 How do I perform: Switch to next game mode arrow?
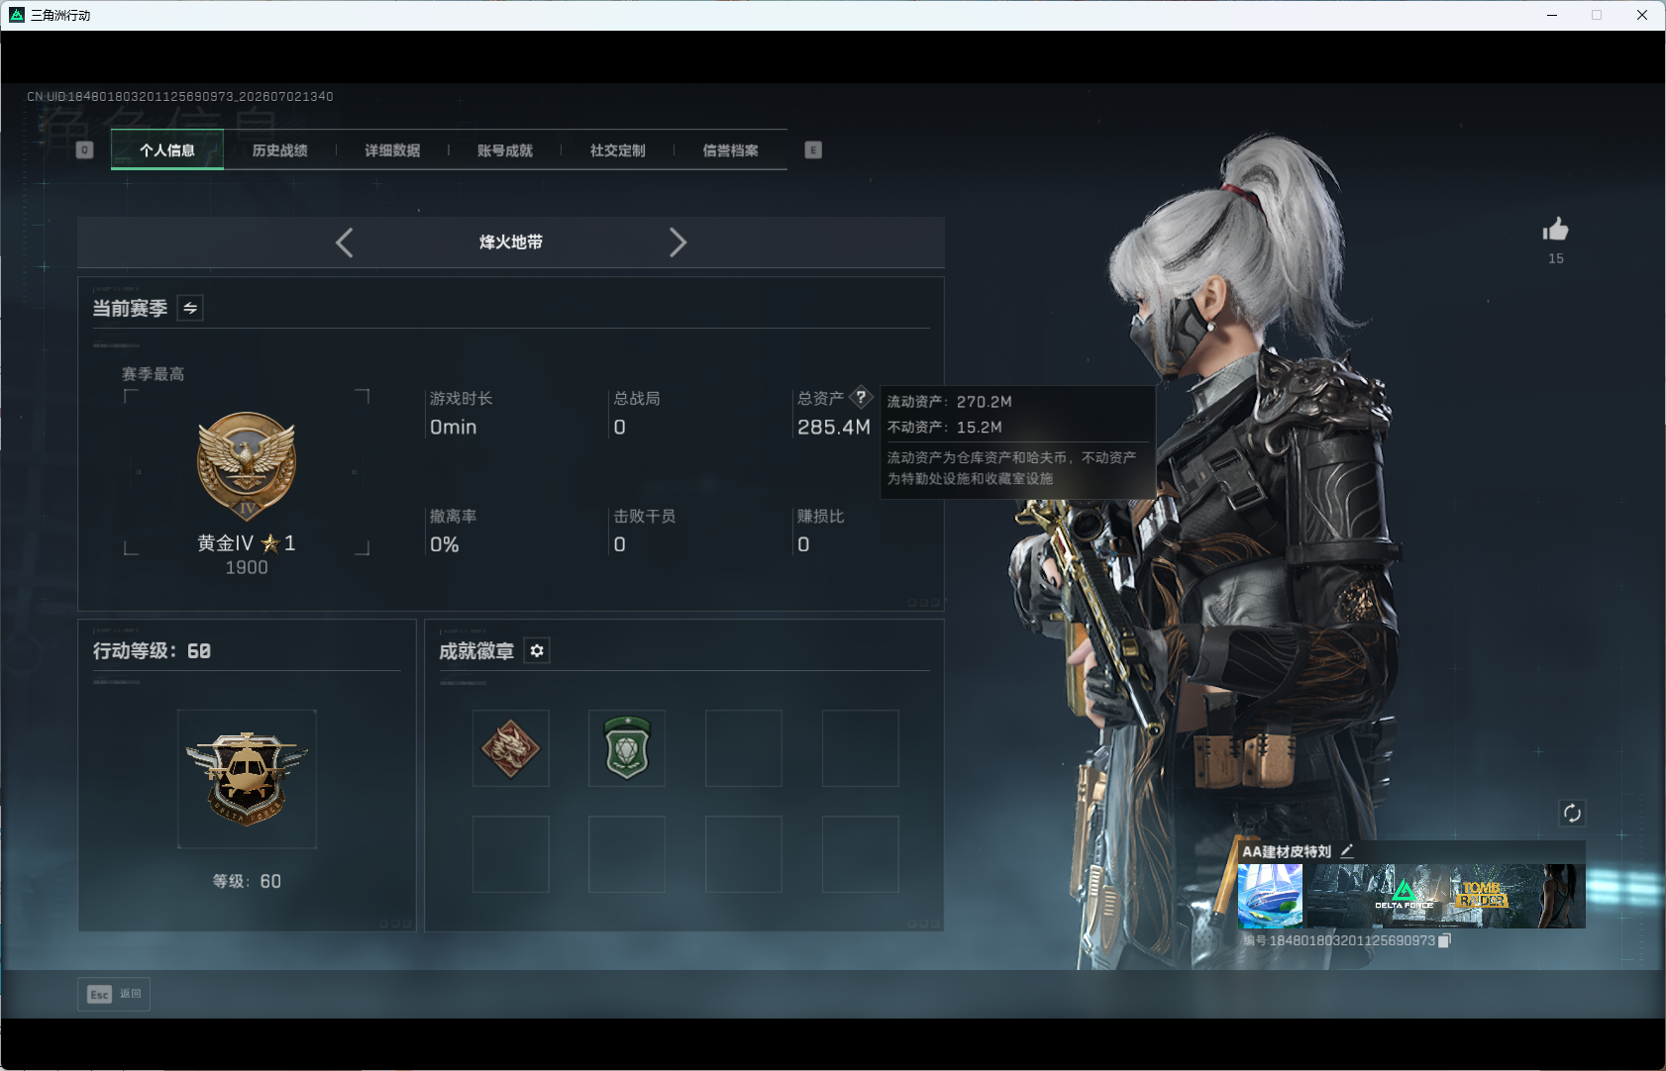click(677, 243)
